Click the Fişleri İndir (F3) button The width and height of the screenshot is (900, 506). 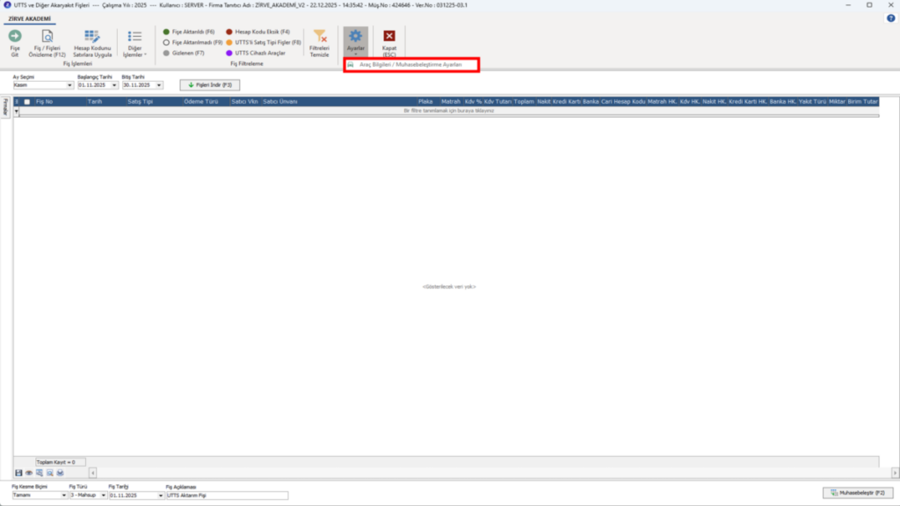(209, 85)
